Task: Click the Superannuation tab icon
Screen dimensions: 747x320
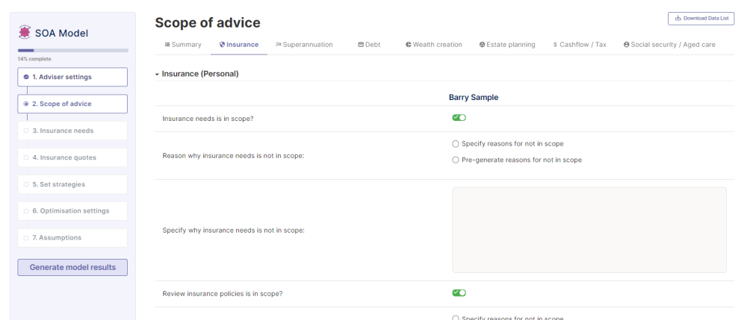Action: point(279,45)
